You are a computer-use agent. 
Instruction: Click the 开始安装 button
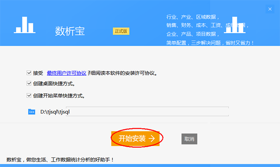[135, 139]
